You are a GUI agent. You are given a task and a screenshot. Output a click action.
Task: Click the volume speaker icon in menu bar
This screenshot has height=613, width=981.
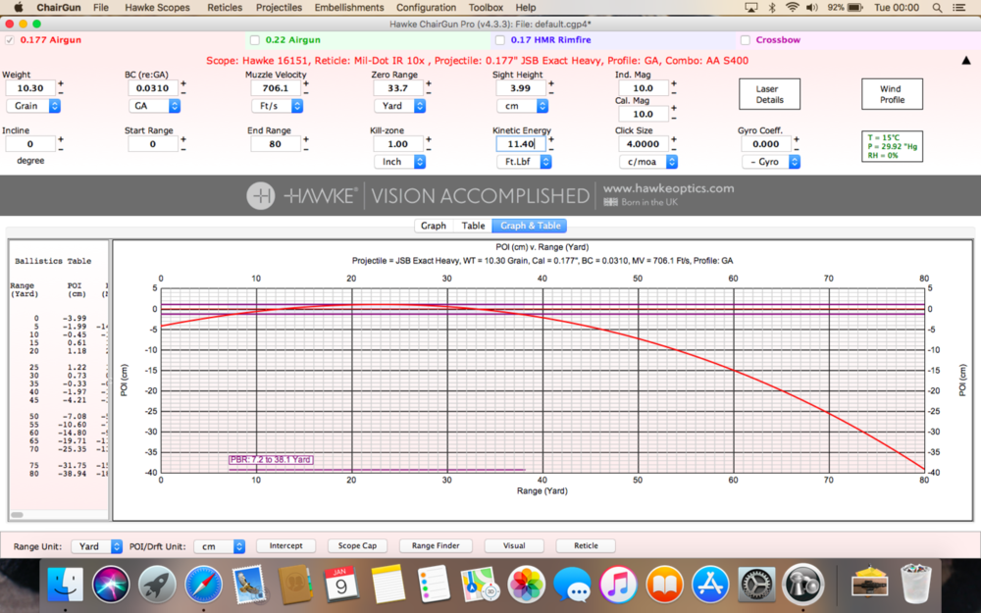click(812, 8)
